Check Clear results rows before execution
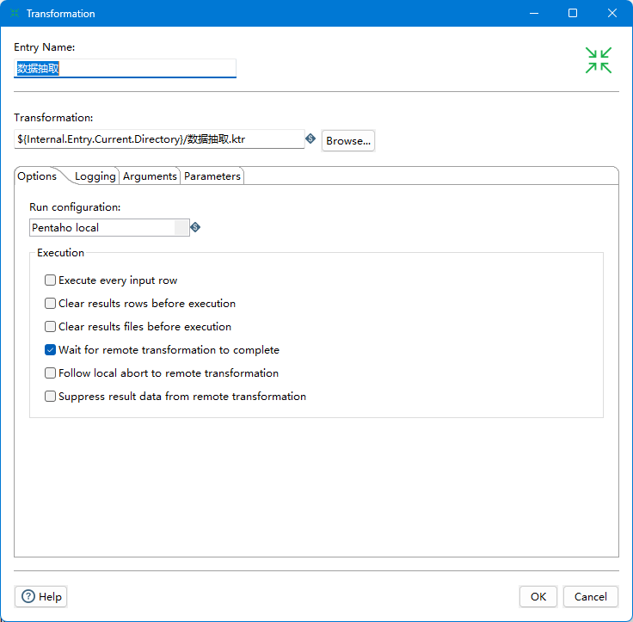 (51, 304)
